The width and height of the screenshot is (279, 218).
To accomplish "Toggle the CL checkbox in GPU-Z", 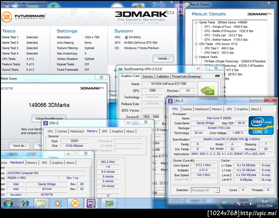I will [x=161, y=183].
